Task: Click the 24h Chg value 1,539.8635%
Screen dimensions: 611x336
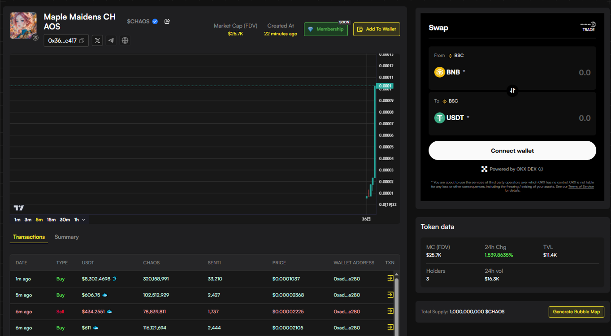Action: [498, 255]
